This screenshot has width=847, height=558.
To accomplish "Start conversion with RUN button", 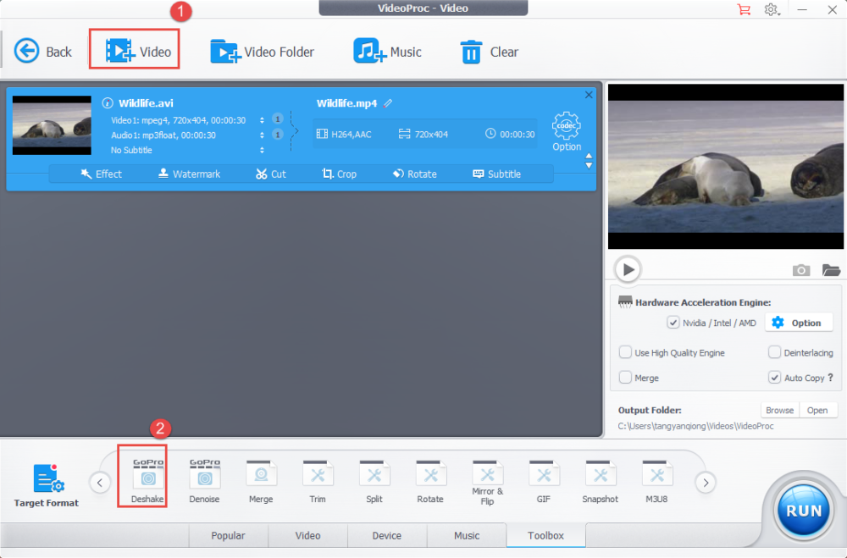I will coord(803,510).
